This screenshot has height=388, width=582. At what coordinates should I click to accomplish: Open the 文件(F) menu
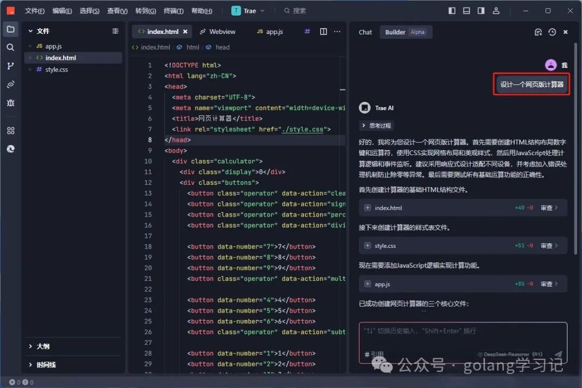(34, 11)
